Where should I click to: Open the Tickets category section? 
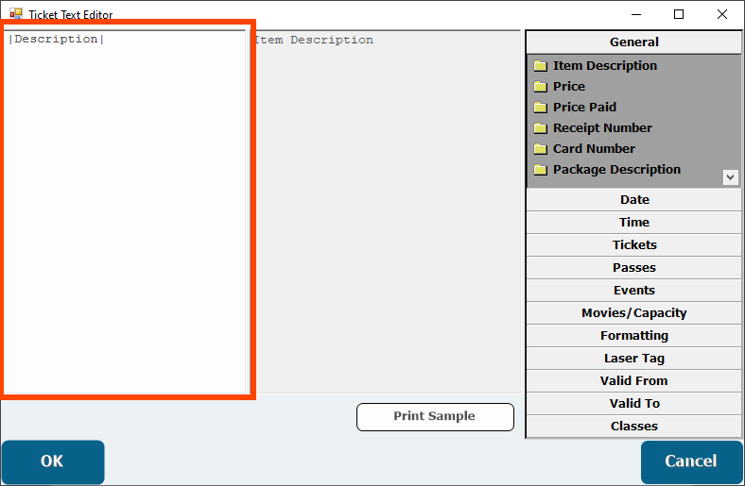(x=633, y=245)
